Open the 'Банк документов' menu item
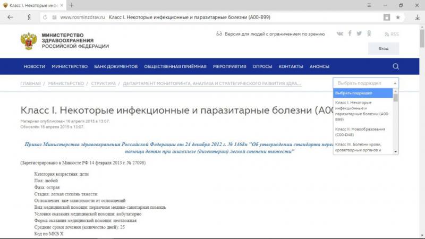 click(116, 66)
